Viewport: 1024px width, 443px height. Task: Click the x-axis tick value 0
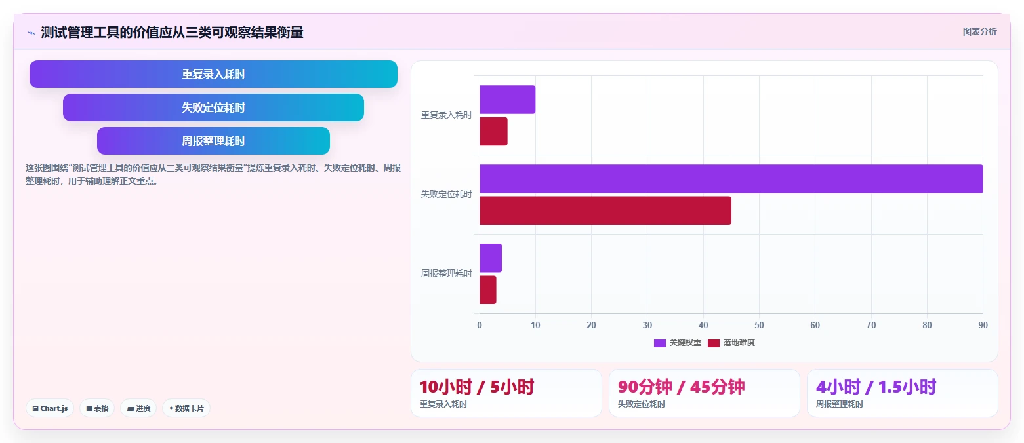pos(480,326)
